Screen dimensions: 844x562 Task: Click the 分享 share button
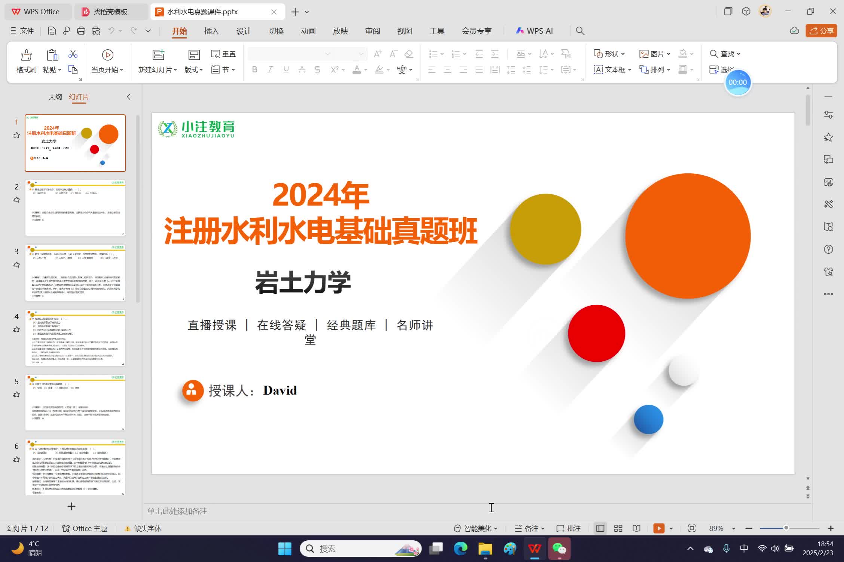(x=822, y=31)
